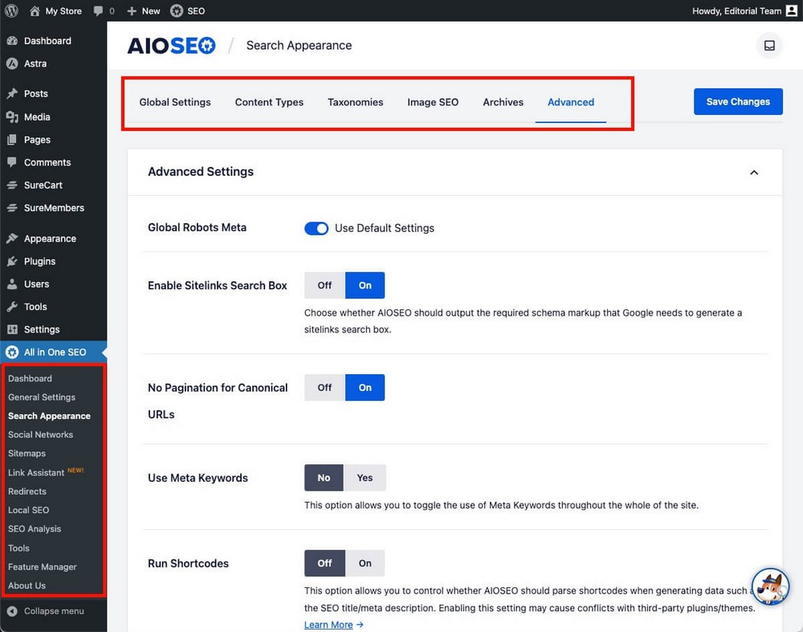Click the user avatar icon
The height and width of the screenshot is (632, 803).
(x=792, y=10)
